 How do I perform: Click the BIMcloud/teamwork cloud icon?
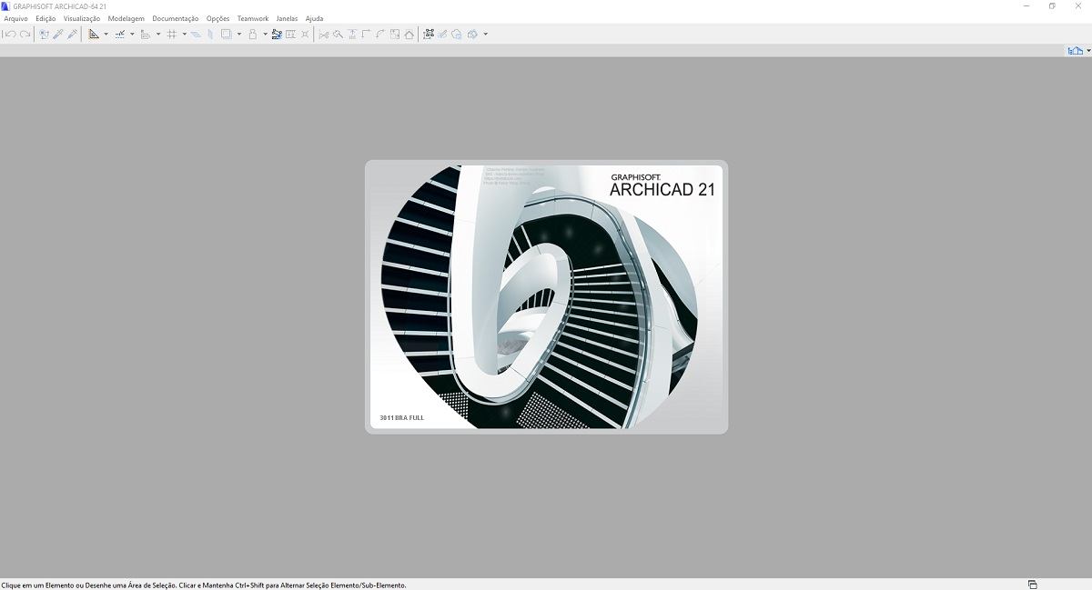tap(457, 35)
